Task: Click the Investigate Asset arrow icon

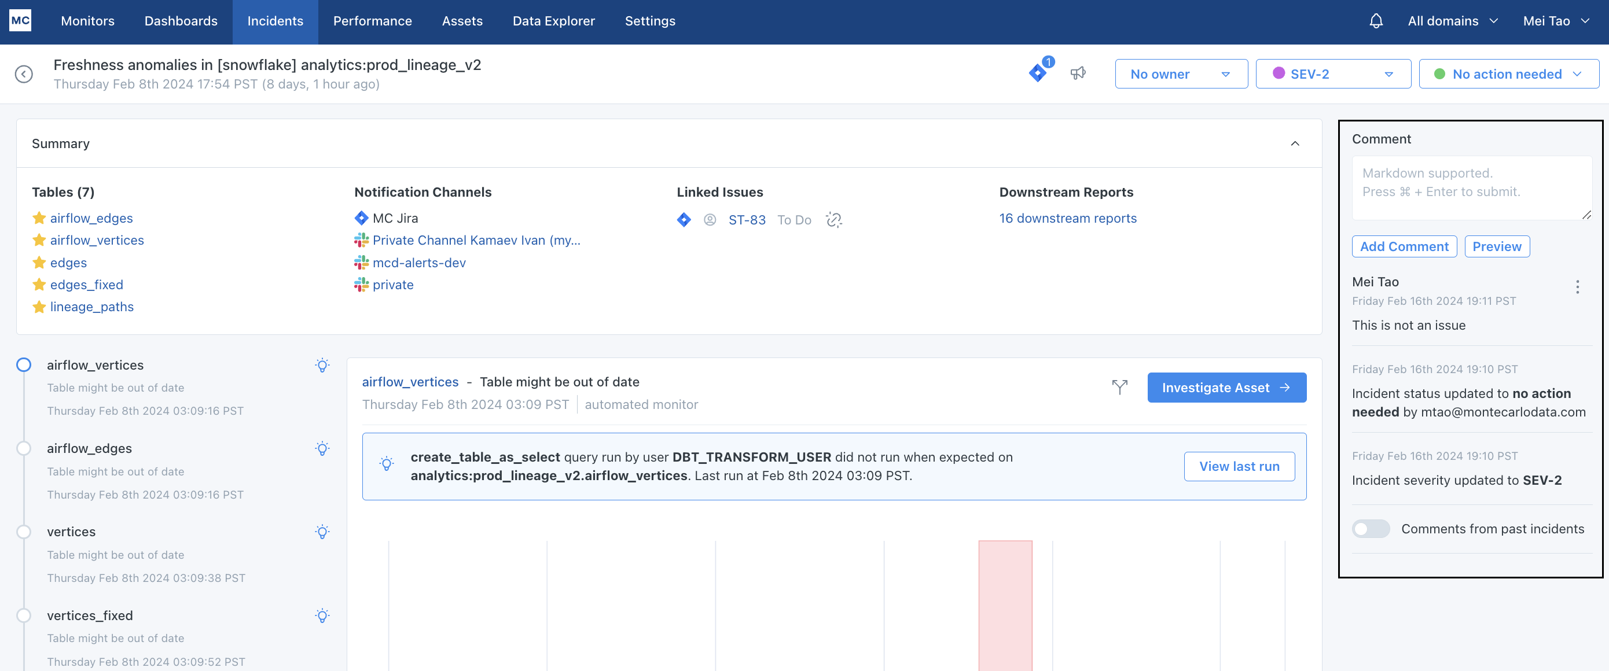Action: pos(1287,387)
